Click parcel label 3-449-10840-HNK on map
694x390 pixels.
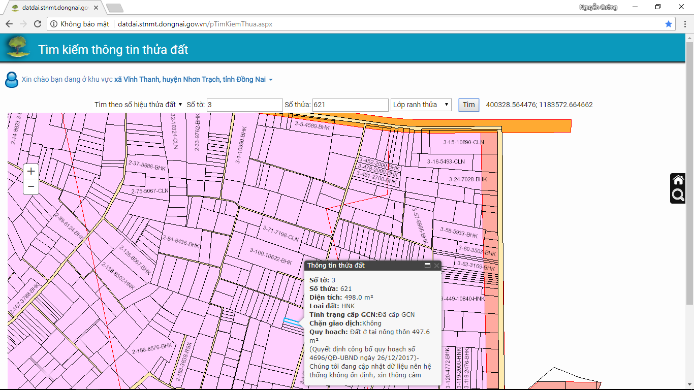[x=463, y=299]
